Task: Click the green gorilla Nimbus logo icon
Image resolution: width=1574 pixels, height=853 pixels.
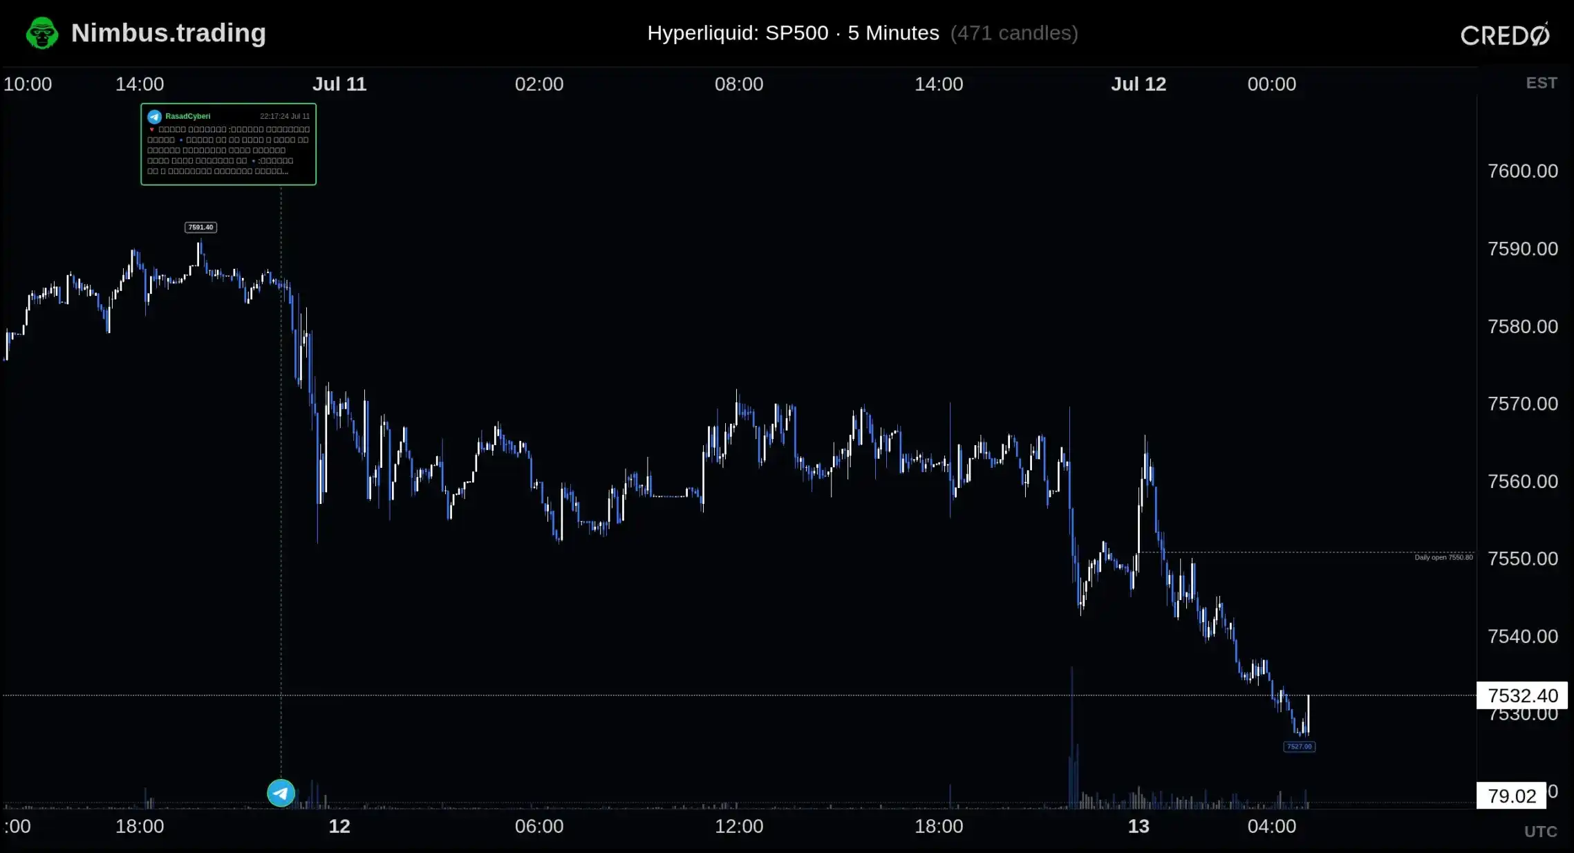Action: coord(42,33)
